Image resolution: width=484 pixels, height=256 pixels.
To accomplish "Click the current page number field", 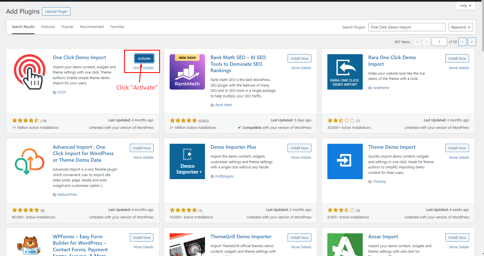I will coord(439,42).
